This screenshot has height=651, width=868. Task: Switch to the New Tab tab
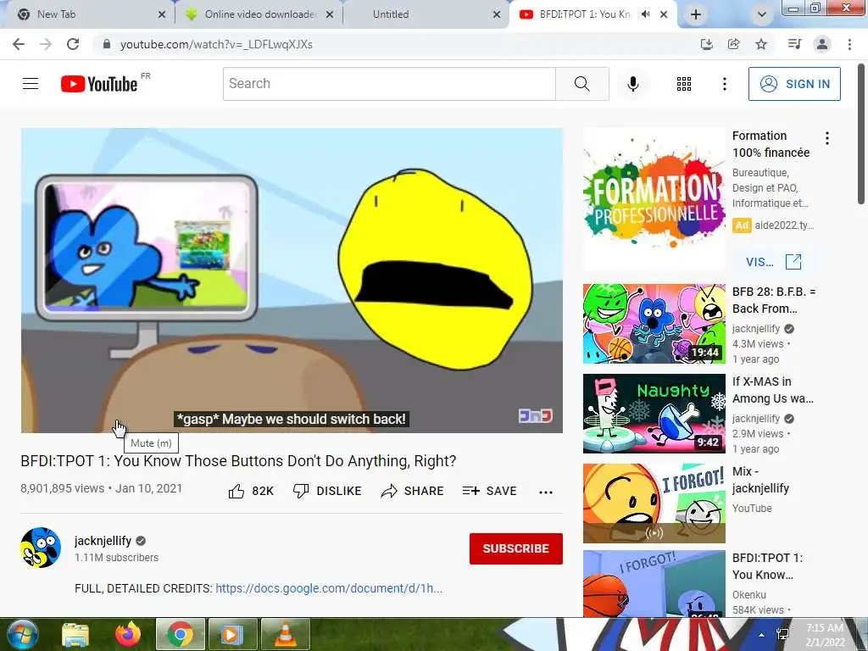click(x=87, y=14)
